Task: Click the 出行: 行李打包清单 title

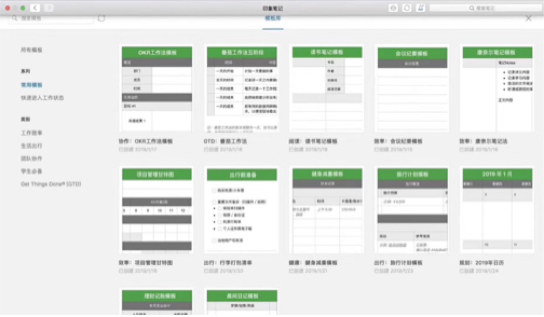Action: [x=228, y=263]
